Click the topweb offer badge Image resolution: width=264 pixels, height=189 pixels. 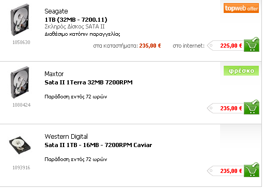coord(241,8)
